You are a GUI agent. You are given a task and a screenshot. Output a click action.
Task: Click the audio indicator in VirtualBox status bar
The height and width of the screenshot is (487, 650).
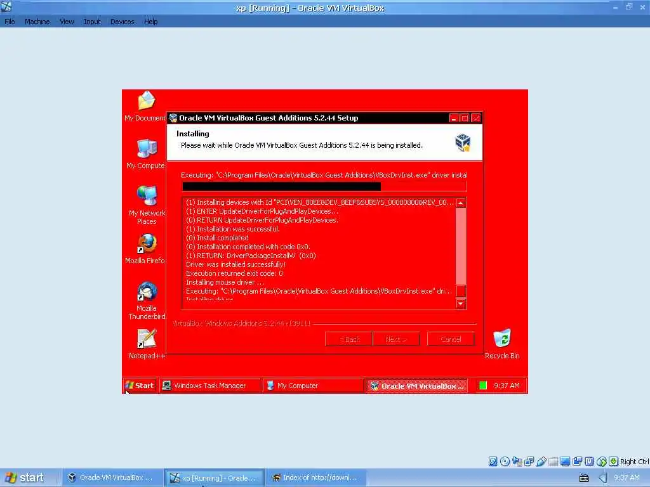click(x=517, y=462)
